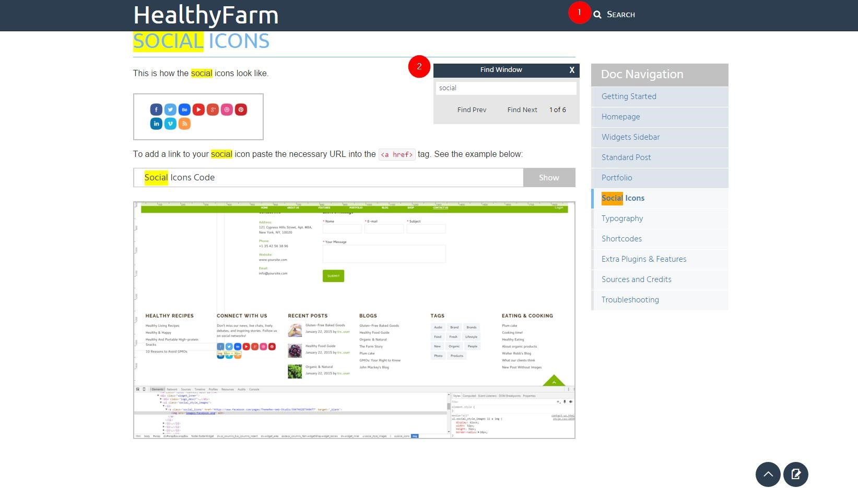Click the LinkedIn social icon
Screen dimensions: 858x488
pos(156,124)
